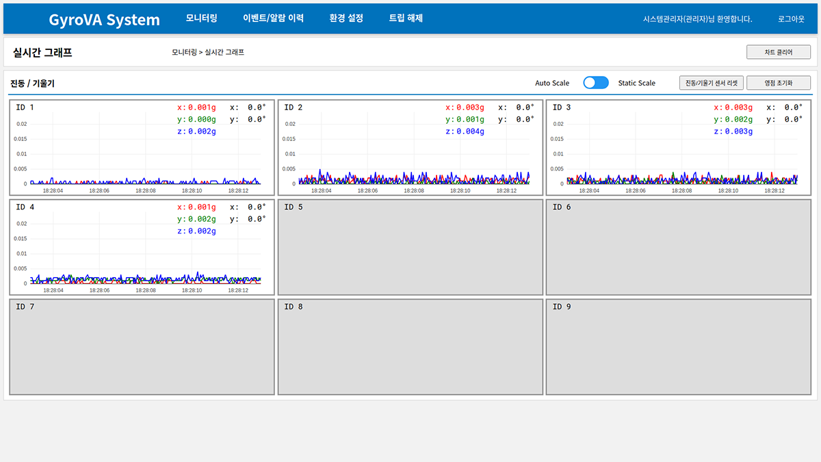The height and width of the screenshot is (462, 821).
Task: Click the empty ID 9 sensor panel
Action: [x=679, y=346]
